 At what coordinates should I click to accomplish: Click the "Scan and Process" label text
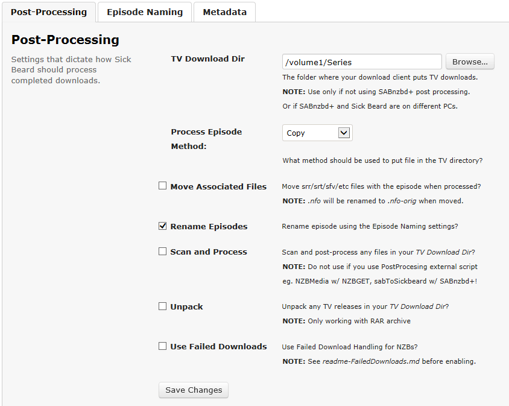209,252
